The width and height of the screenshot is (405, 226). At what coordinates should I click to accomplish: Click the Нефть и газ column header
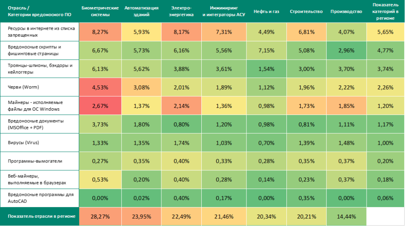click(x=266, y=11)
